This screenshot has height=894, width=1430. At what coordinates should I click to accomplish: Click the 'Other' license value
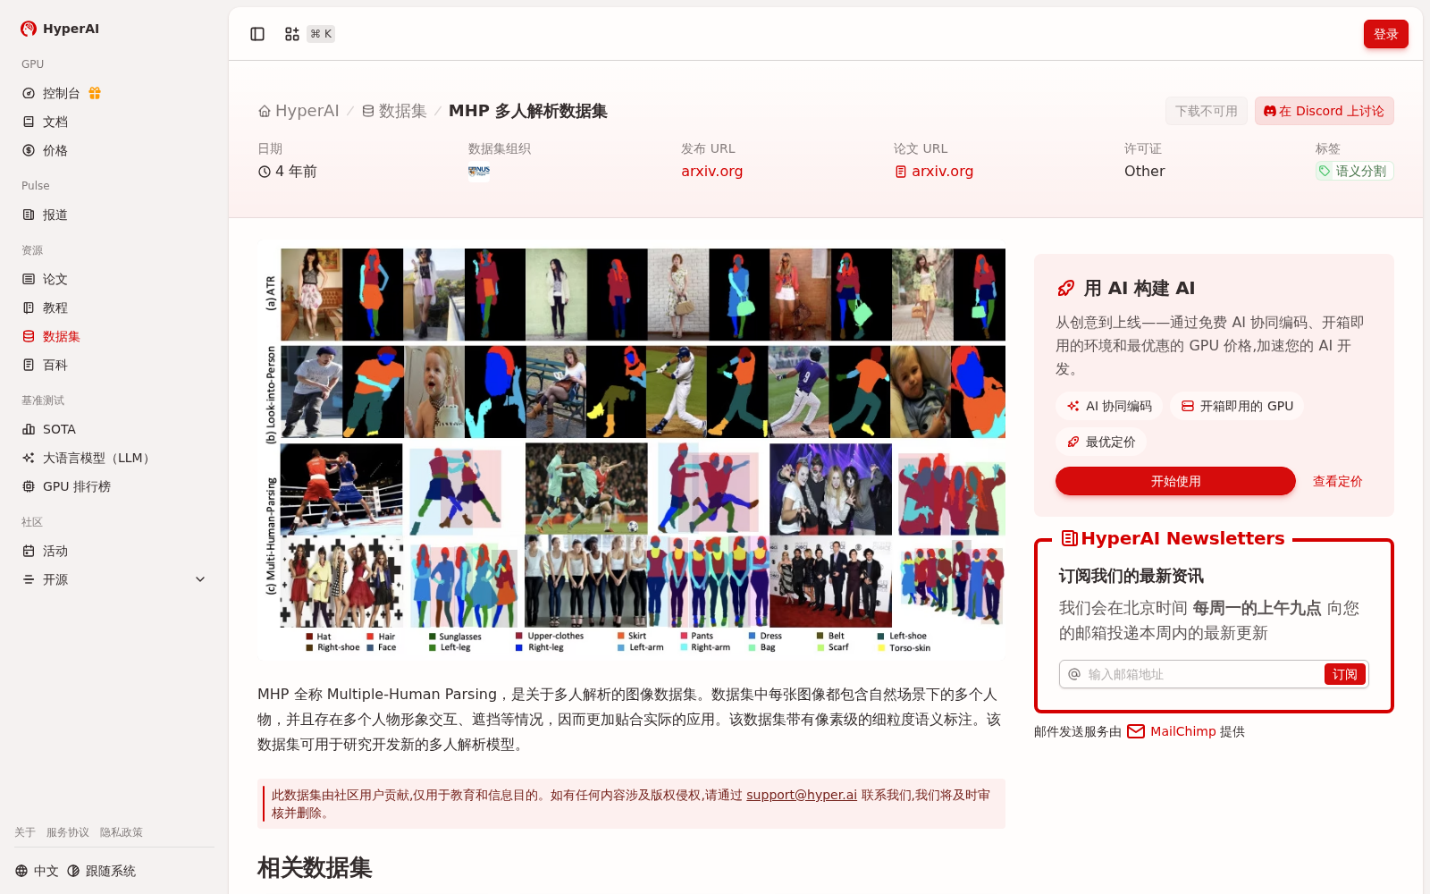coord(1144,171)
